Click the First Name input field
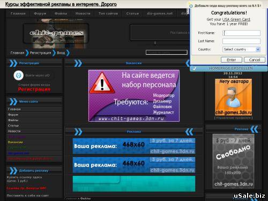The image size is (268, 201). (241, 33)
